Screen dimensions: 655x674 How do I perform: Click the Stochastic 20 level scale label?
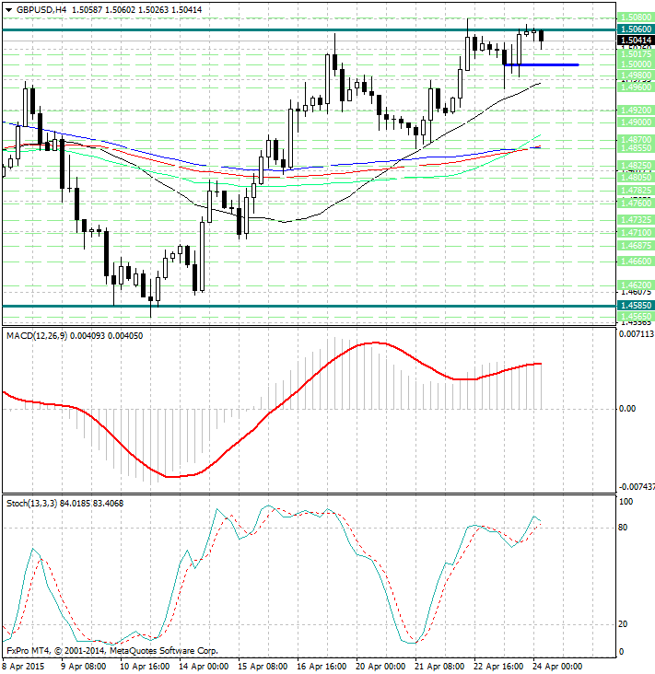624,624
